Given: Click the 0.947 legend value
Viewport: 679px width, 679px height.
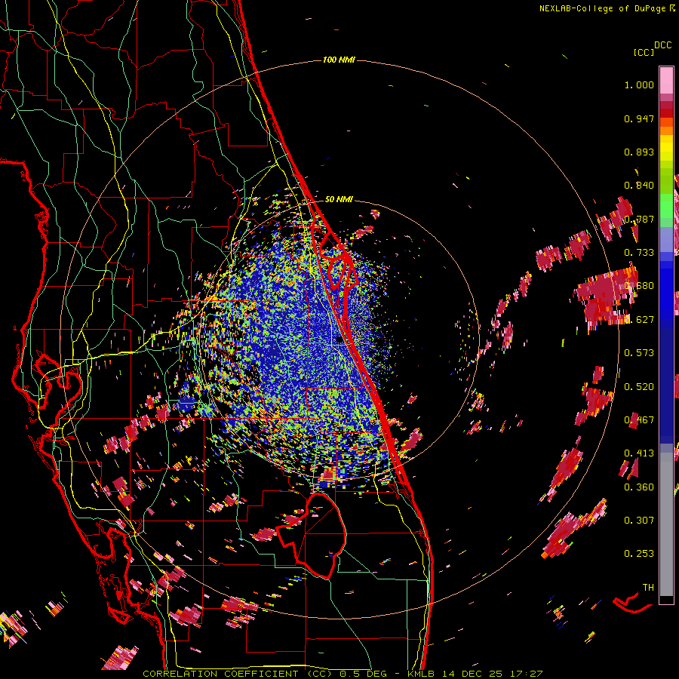Looking at the screenshot, I should pos(639,118).
